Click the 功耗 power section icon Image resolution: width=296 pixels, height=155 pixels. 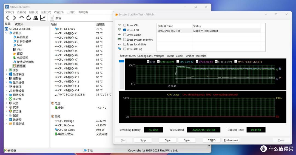pyautogui.click(x=53, y=116)
